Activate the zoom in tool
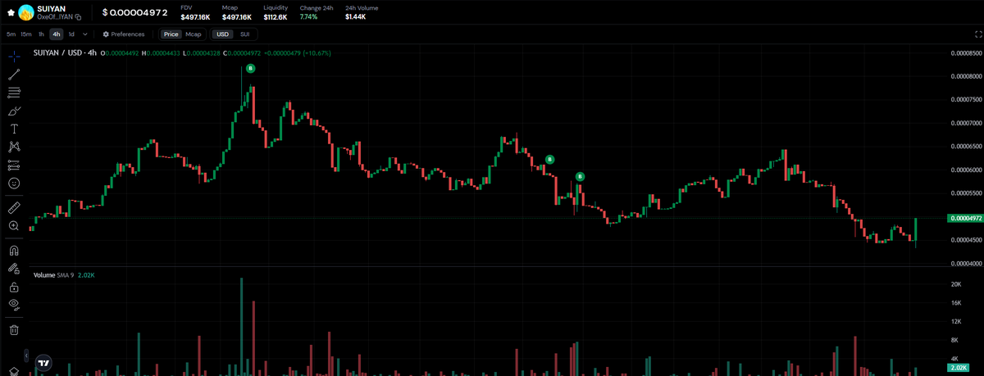 click(14, 225)
